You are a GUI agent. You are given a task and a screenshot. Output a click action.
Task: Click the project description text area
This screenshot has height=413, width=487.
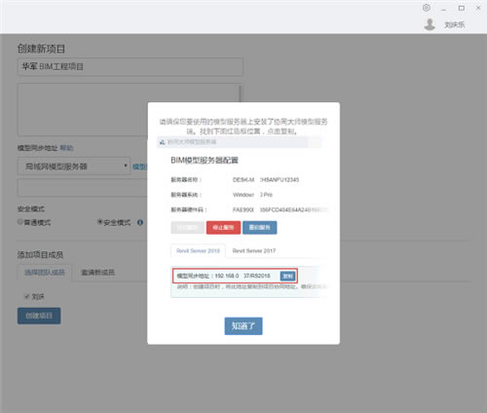click(130, 109)
